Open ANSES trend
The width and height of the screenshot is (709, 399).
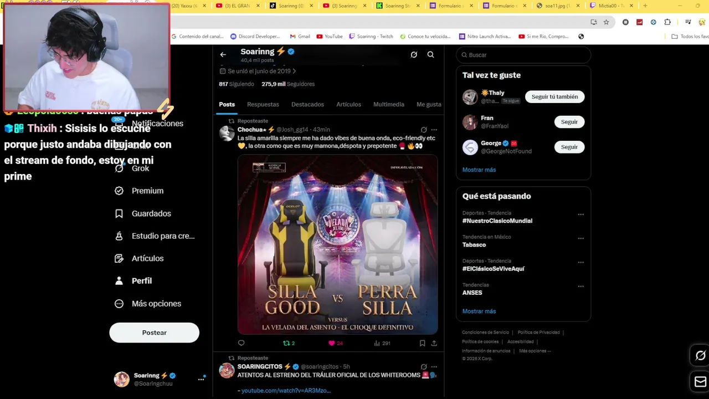472,293
